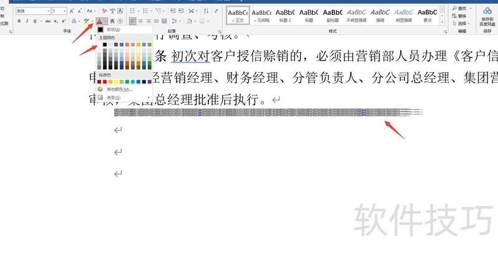The height and width of the screenshot is (257, 498).
Task: Apply the 副标题 style
Action: click(332, 16)
